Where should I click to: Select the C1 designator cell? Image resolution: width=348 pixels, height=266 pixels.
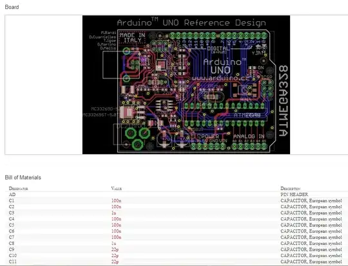pyautogui.click(x=12, y=200)
